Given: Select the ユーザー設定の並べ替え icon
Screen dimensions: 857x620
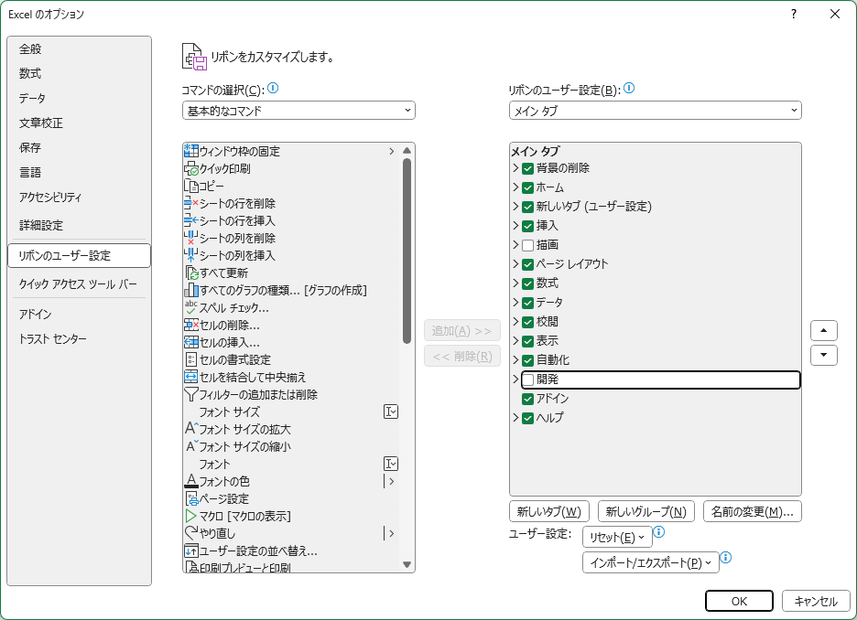Looking at the screenshot, I should 190,551.
